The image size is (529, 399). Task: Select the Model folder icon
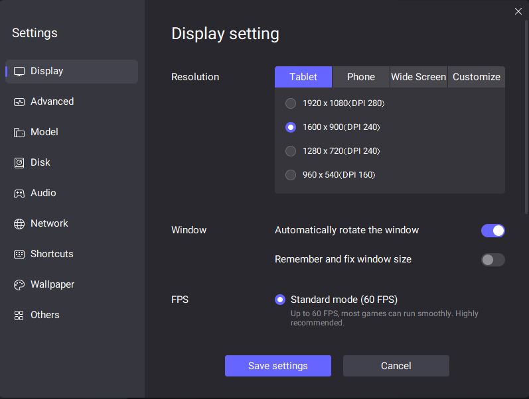pyautogui.click(x=19, y=133)
